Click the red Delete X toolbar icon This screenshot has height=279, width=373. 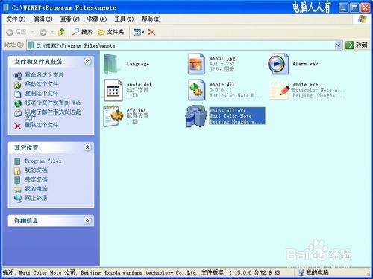151,32
